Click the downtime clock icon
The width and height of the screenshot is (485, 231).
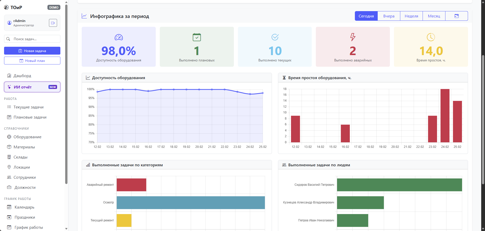point(431,37)
